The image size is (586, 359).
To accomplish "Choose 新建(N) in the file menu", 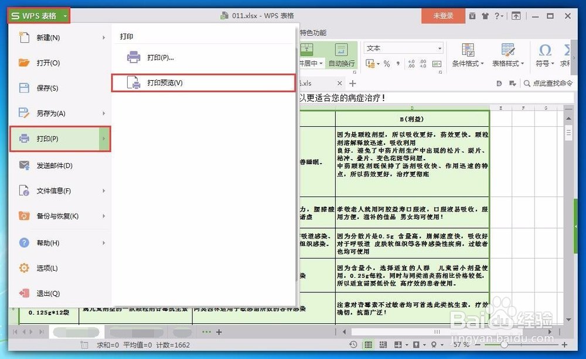I will pyautogui.click(x=60, y=37).
